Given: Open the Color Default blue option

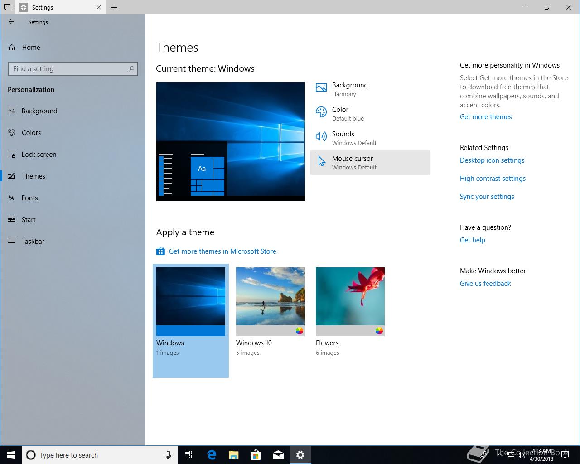Looking at the screenshot, I should coord(370,114).
